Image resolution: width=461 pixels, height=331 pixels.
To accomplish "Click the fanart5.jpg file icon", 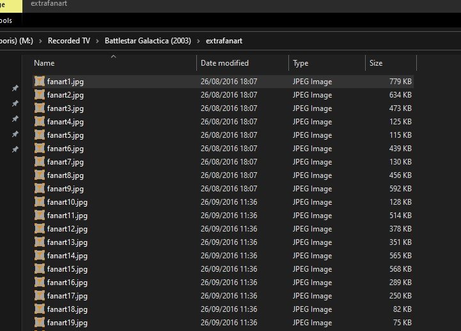I will point(40,135).
